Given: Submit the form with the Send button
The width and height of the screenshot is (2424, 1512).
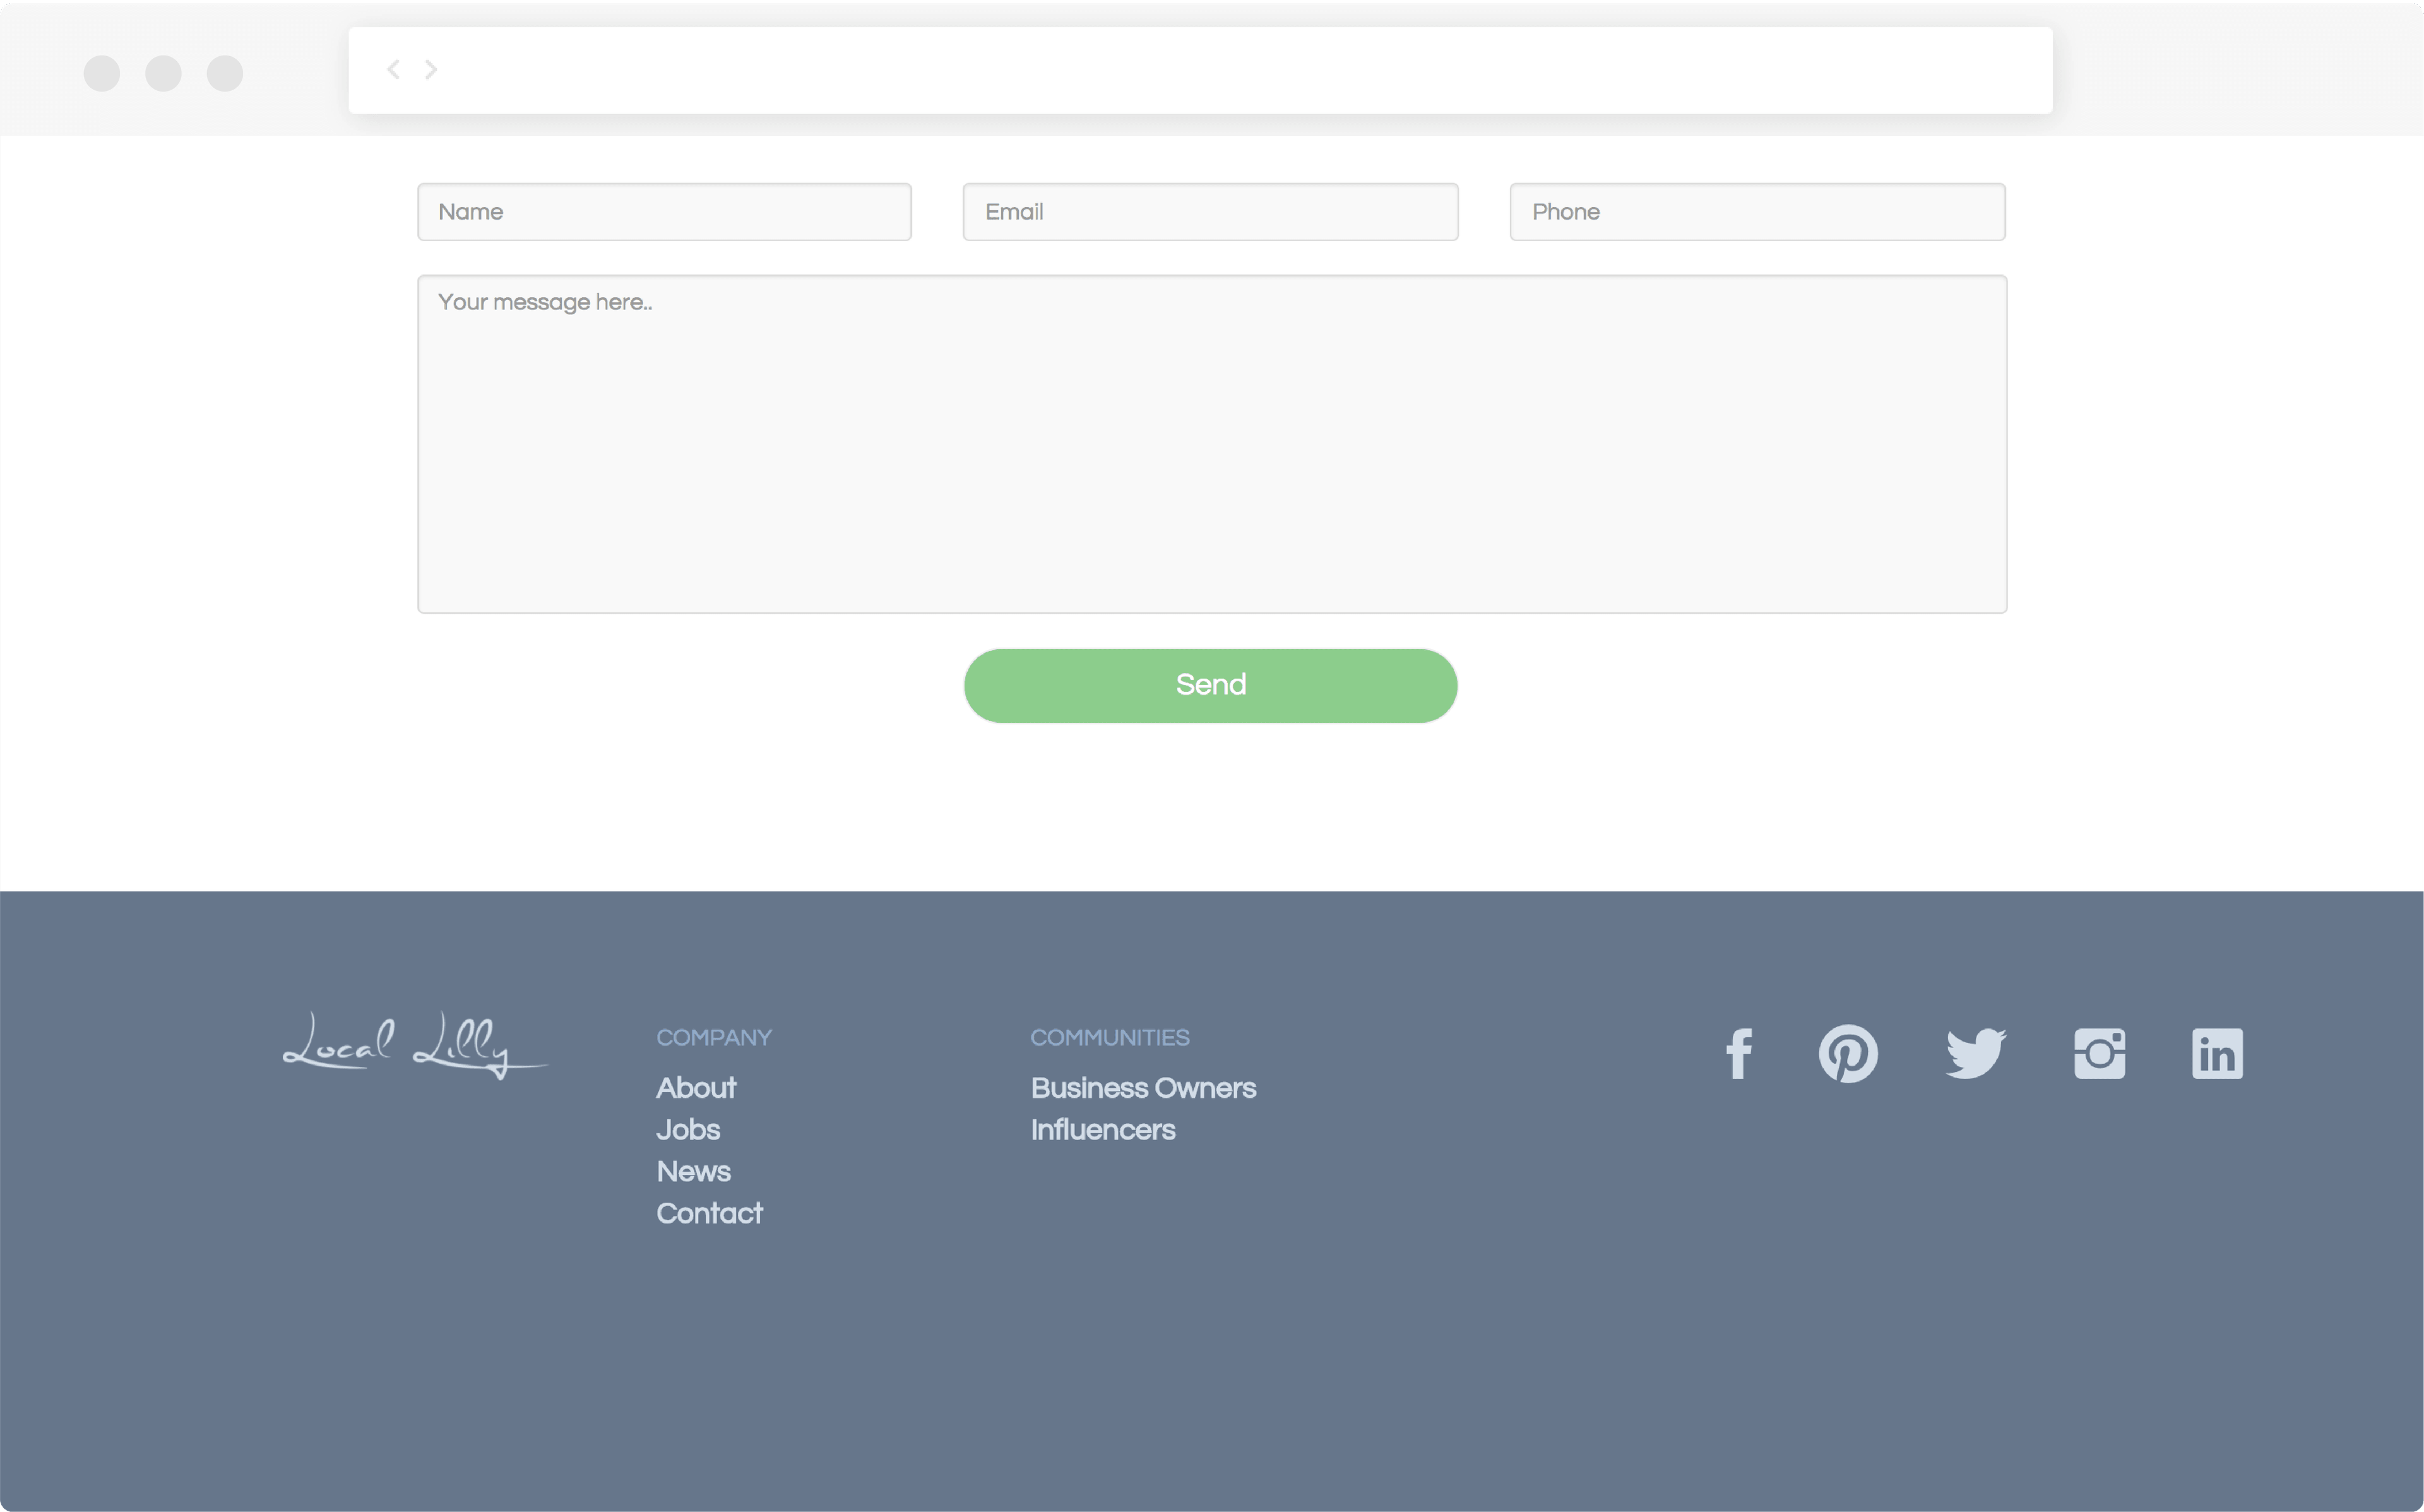Looking at the screenshot, I should coord(1211,686).
